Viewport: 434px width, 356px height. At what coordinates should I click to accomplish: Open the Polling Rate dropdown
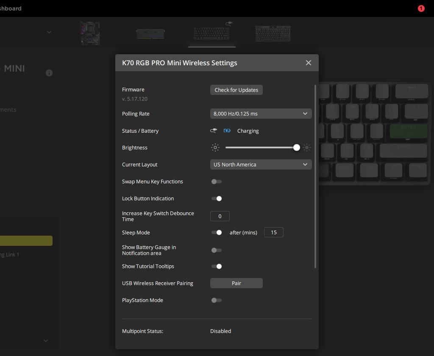261,114
